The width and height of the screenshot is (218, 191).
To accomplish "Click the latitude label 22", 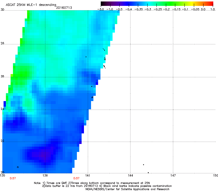I will pyautogui.click(x=2, y=141).
